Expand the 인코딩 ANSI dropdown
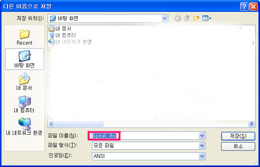Screen dimensions: 260x167 click(x=202, y=156)
